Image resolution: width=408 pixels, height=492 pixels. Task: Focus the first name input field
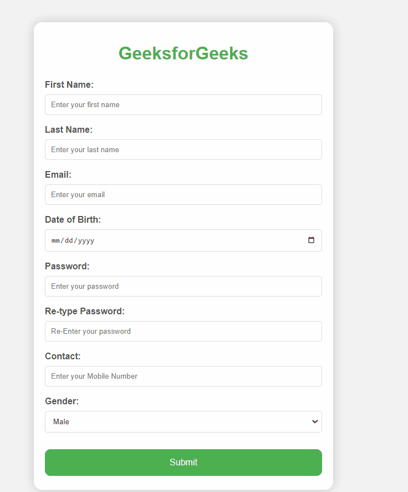183,104
